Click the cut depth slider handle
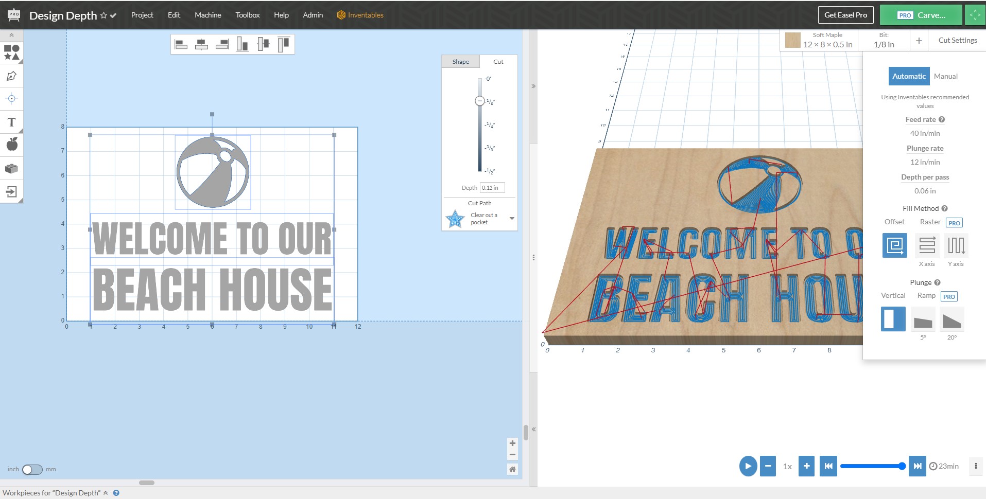The width and height of the screenshot is (986, 499). (x=479, y=101)
